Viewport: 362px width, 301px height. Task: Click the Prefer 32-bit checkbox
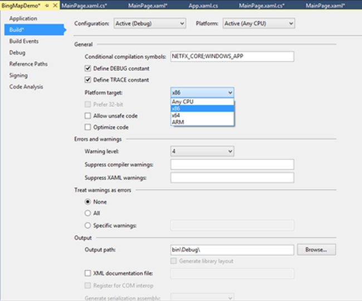pyautogui.click(x=88, y=104)
